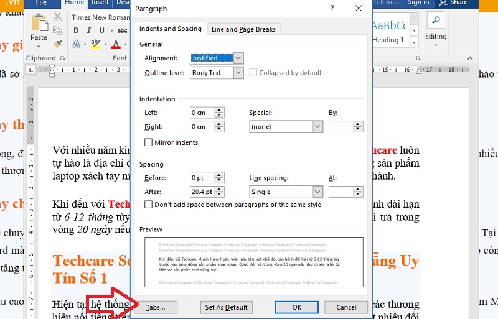Click the ruler tab selector icon
The width and height of the screenshot is (498, 319).
click(31, 70)
